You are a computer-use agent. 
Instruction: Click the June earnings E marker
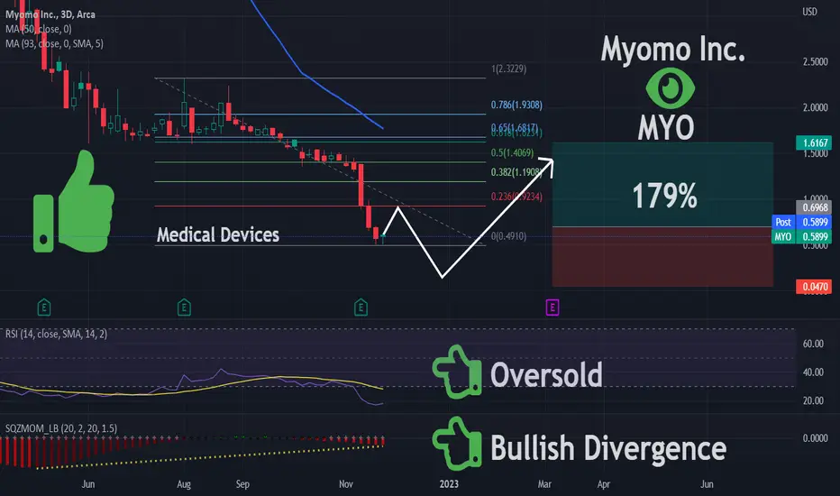click(44, 308)
